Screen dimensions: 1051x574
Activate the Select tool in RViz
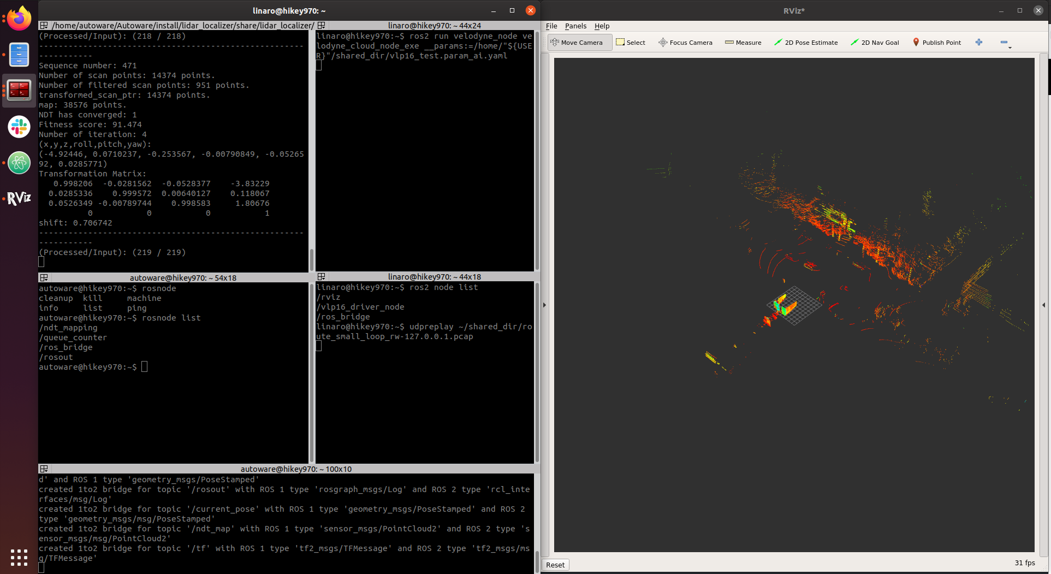(x=631, y=43)
